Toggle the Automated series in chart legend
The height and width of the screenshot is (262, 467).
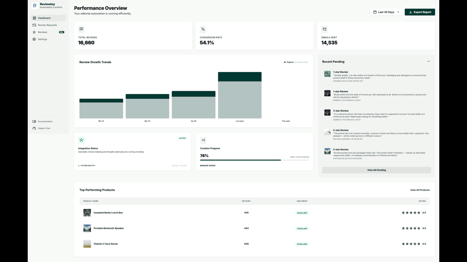[302, 62]
